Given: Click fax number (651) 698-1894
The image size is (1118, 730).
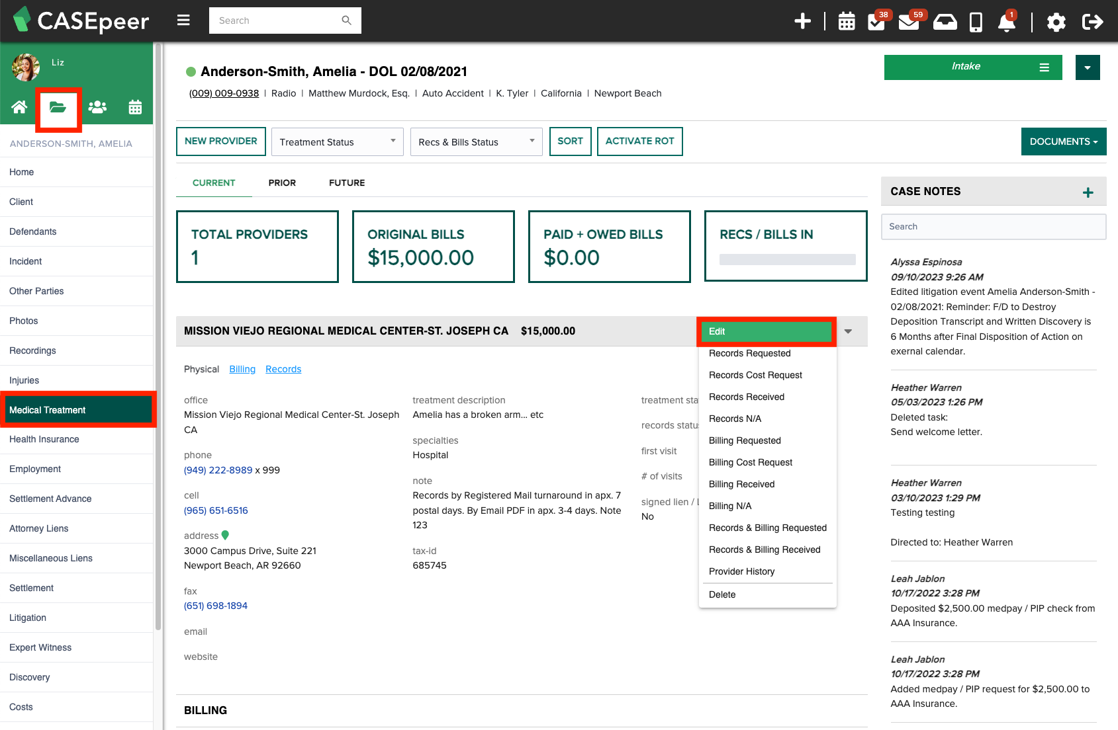Looking at the screenshot, I should [216, 606].
